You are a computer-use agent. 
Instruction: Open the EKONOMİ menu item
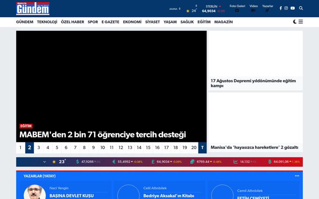pos(132,22)
